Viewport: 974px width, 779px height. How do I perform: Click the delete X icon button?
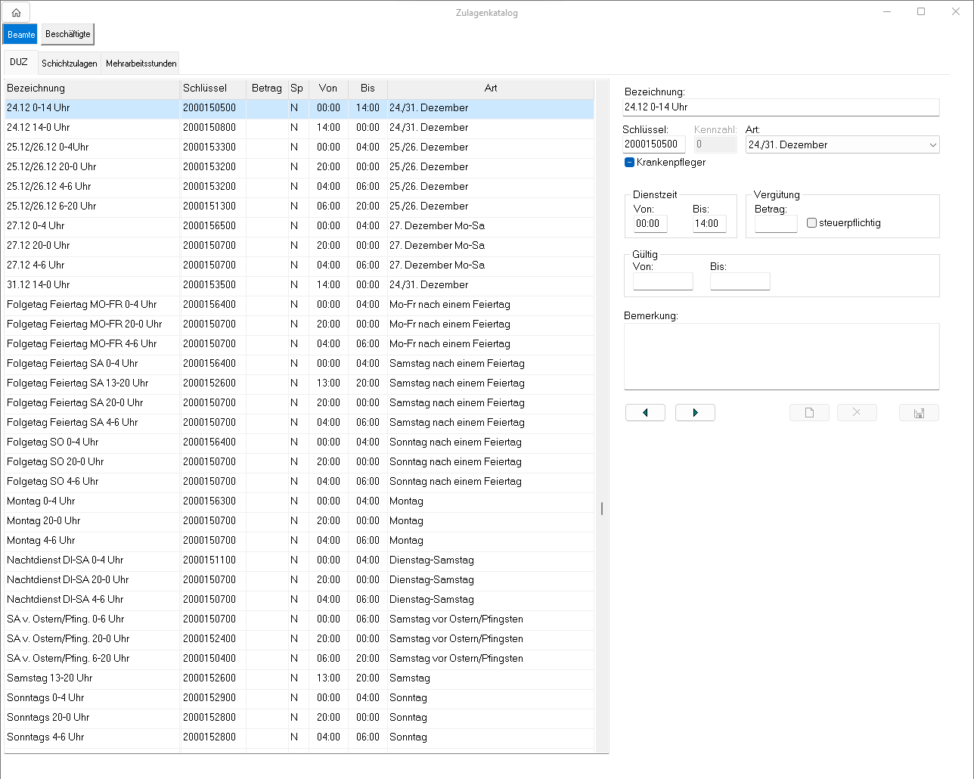pyautogui.click(x=857, y=412)
